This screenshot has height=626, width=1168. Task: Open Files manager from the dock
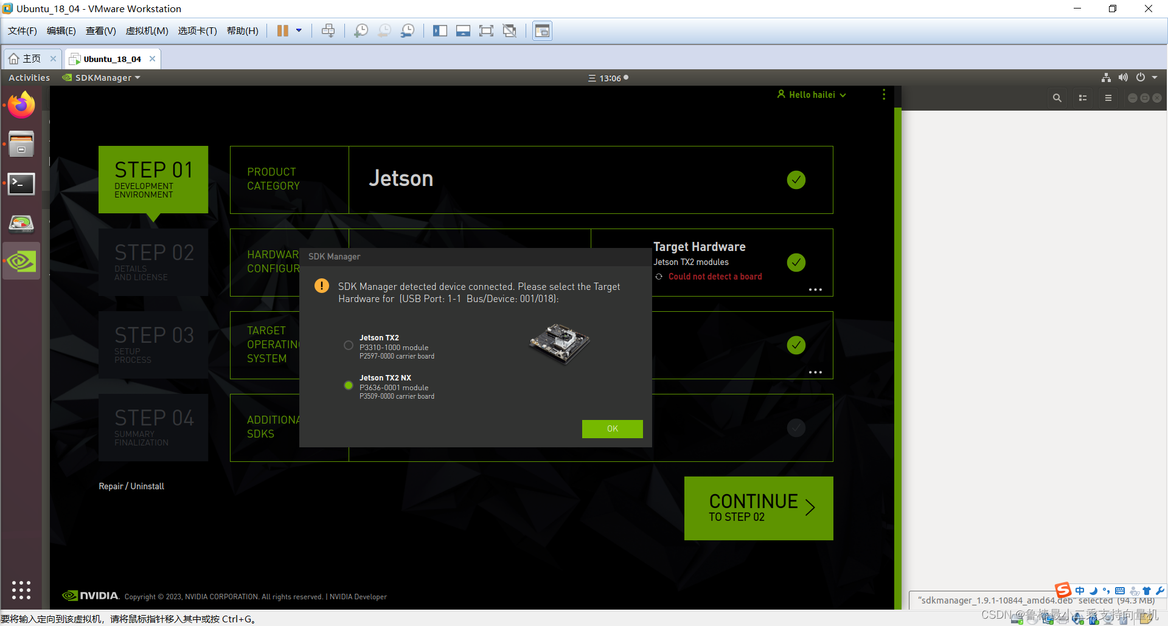(x=21, y=144)
